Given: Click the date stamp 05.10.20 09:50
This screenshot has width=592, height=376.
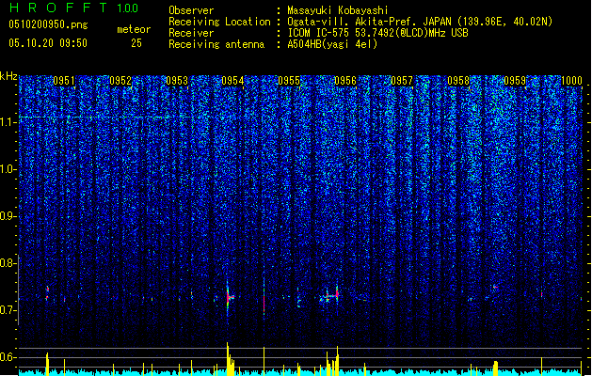Looking at the screenshot, I should tap(48, 43).
